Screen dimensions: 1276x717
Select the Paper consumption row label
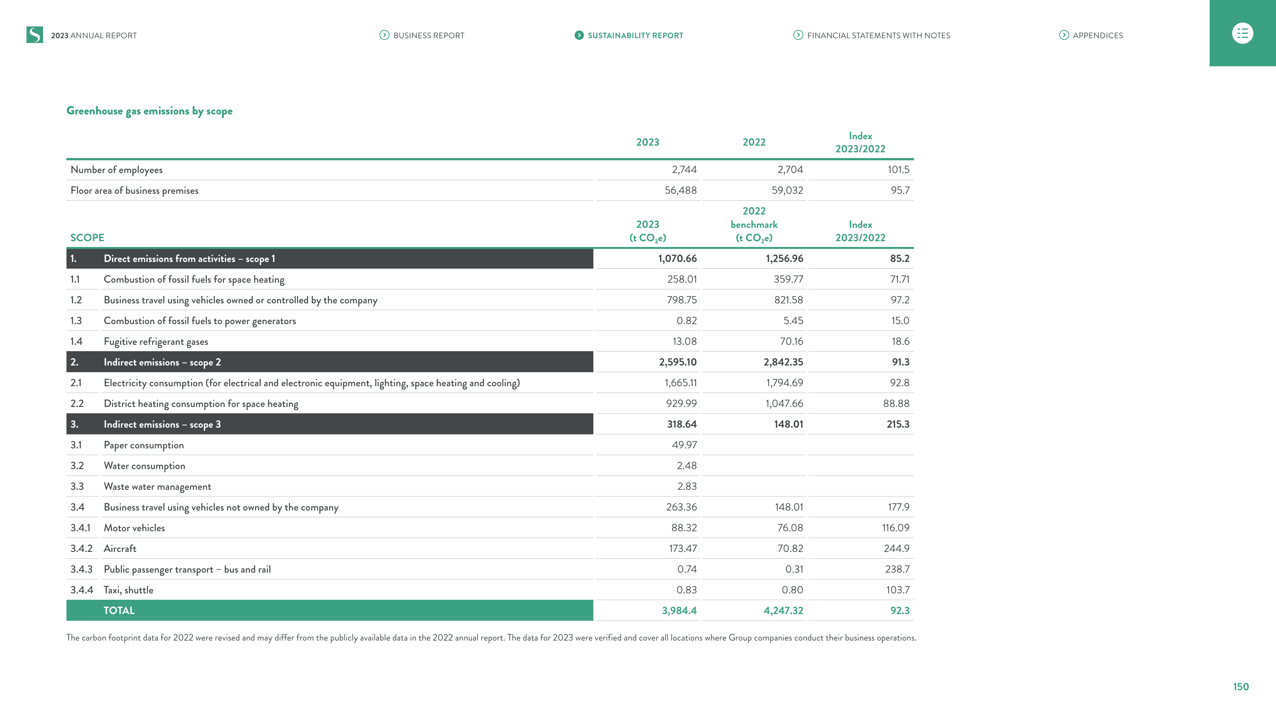pyautogui.click(x=144, y=445)
